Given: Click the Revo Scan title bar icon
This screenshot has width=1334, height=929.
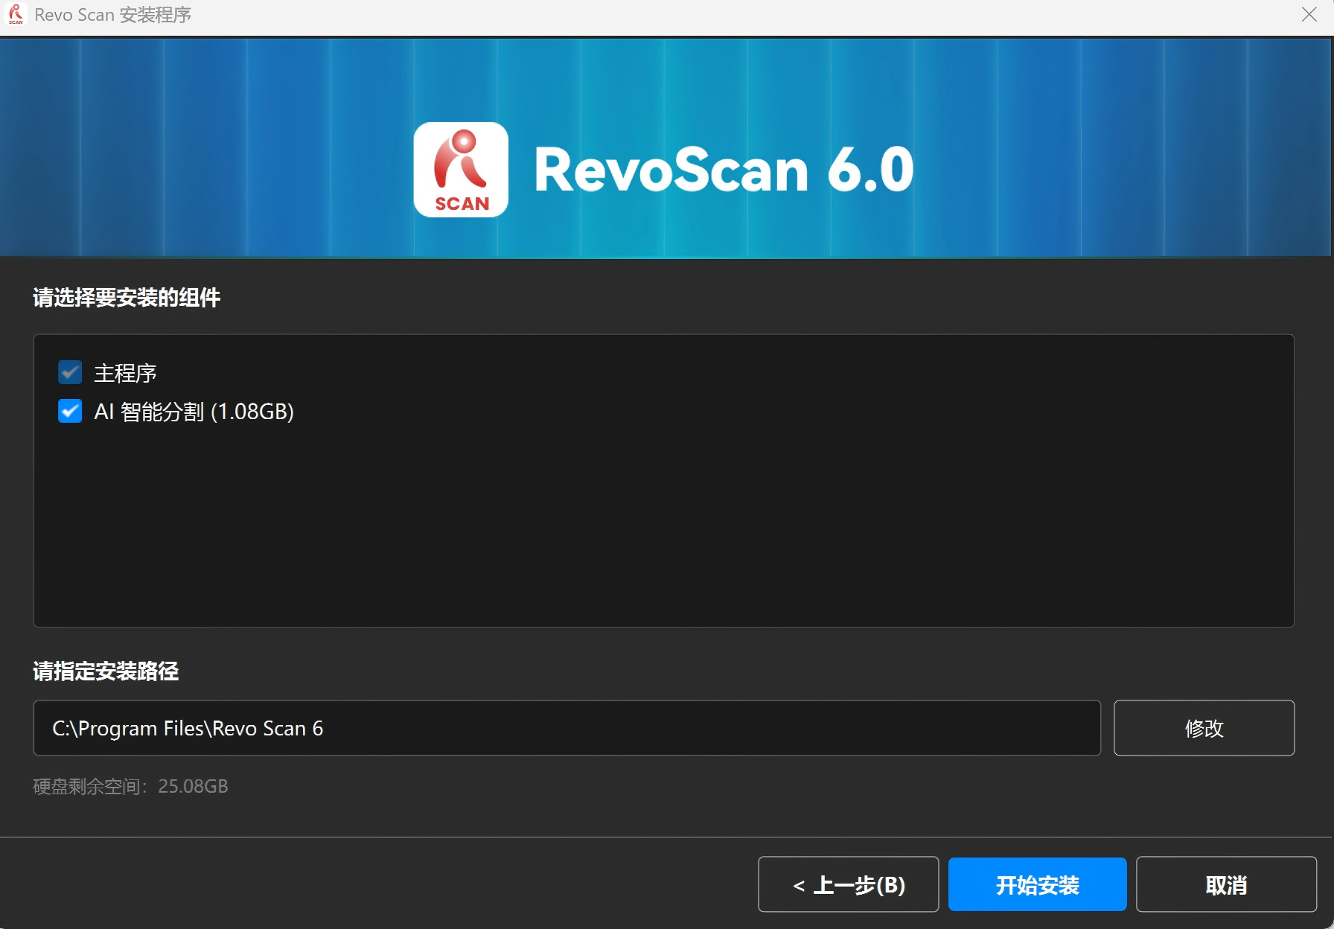Looking at the screenshot, I should tap(16, 14).
